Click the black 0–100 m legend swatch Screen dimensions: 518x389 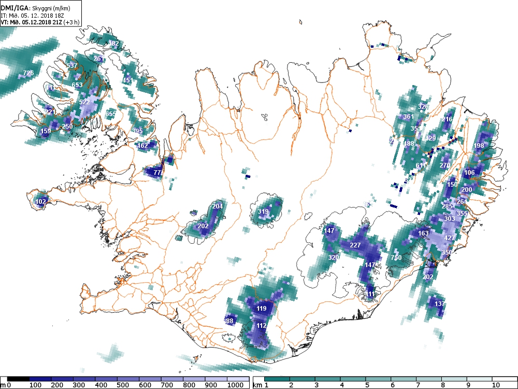click(x=18, y=379)
